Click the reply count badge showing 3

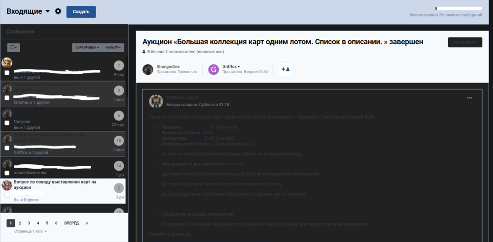coord(119,91)
